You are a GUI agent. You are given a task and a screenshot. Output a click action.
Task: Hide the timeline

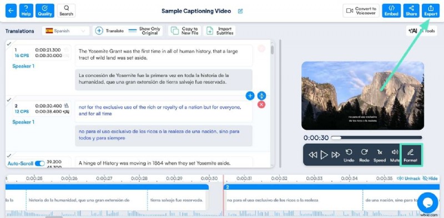point(430,179)
